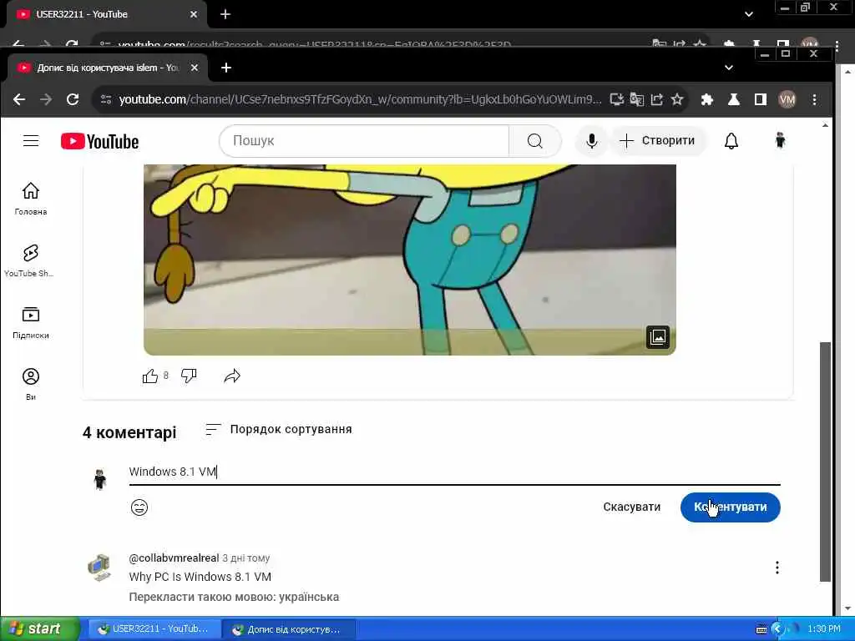
Task: Open the collabvmrealreal commenter avatar
Action: tap(99, 568)
